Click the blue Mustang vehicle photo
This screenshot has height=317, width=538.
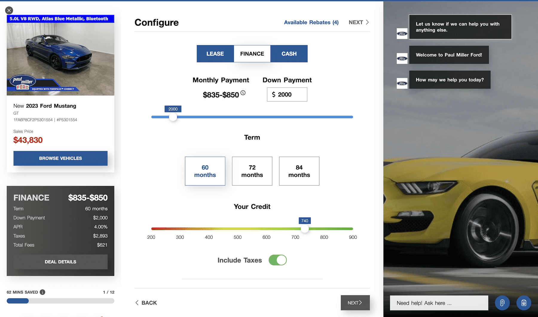click(x=60, y=59)
